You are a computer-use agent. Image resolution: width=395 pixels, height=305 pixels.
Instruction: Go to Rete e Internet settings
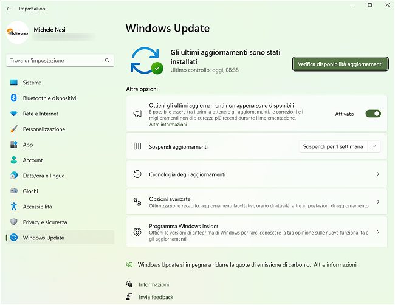click(x=60, y=114)
